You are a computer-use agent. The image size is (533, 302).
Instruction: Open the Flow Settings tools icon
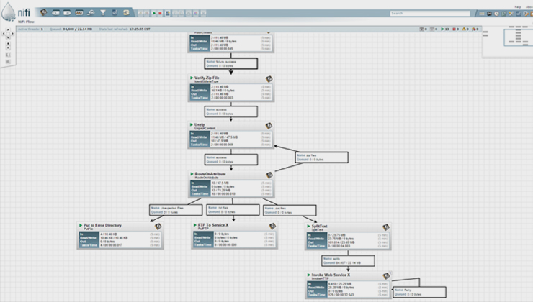511,14
